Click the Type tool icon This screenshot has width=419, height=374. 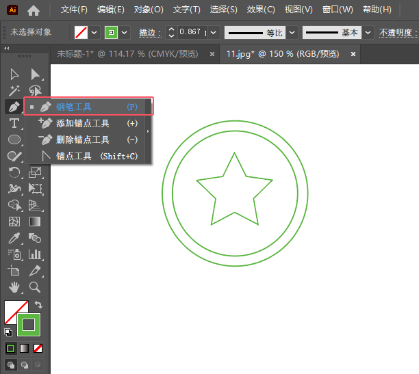point(14,123)
